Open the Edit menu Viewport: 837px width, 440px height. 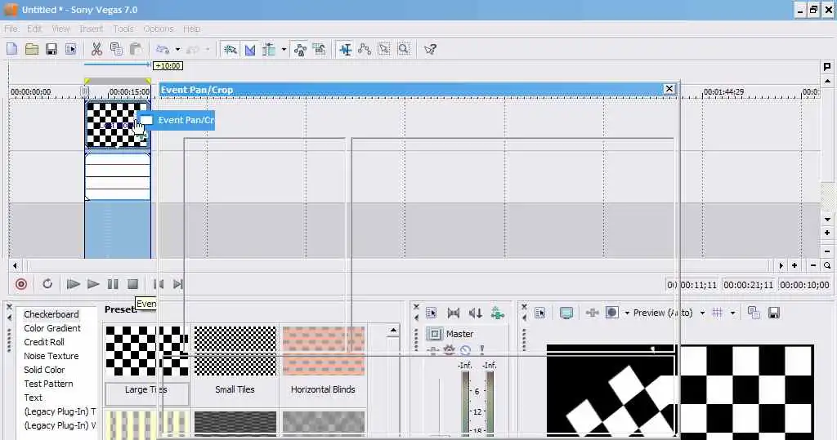click(34, 29)
